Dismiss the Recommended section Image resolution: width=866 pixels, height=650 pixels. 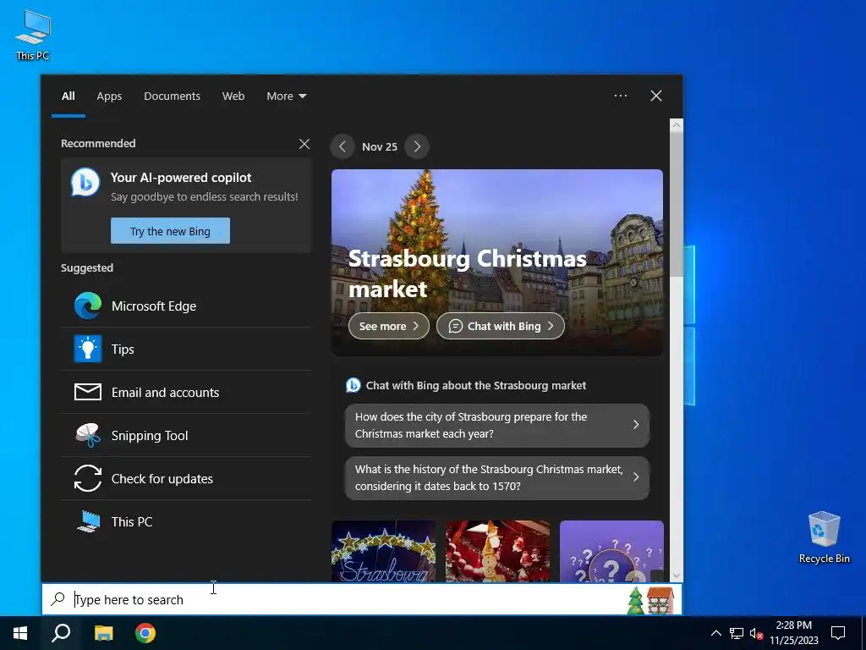tap(304, 144)
